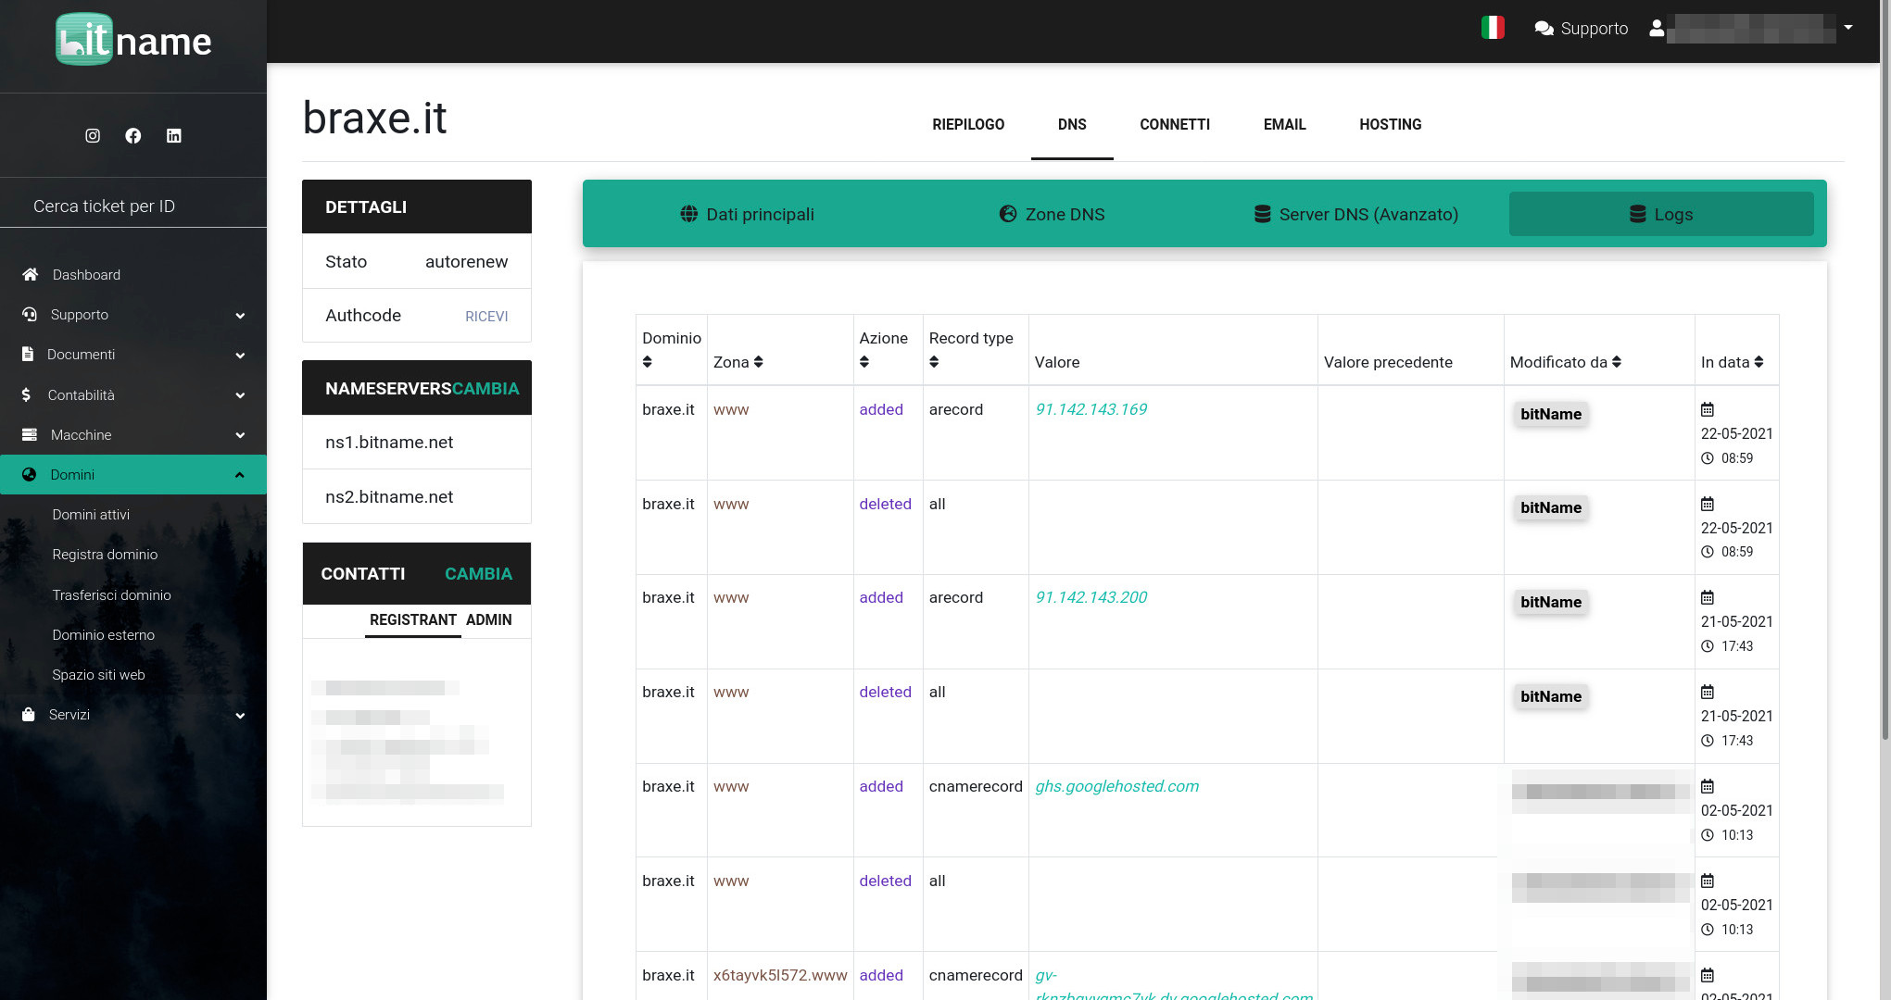Open Dominio esterno in sidebar
The image size is (1891, 1000).
pos(103,635)
